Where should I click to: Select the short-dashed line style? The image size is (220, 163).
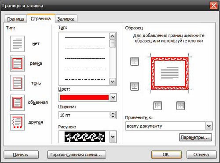[85, 58]
